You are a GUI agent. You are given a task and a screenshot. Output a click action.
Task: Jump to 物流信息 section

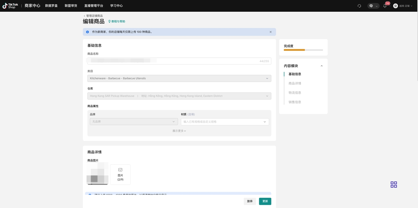pyautogui.click(x=295, y=93)
